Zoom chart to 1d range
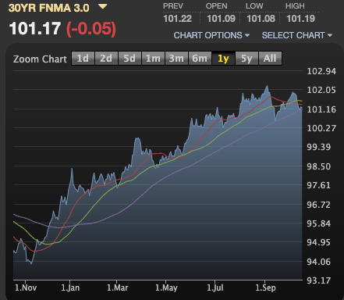The image size is (344, 300). coord(83,58)
